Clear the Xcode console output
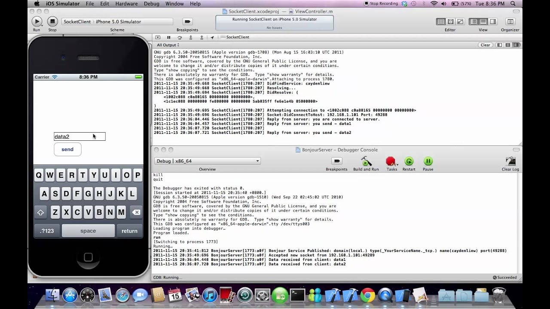The image size is (550, 309). (x=485, y=45)
